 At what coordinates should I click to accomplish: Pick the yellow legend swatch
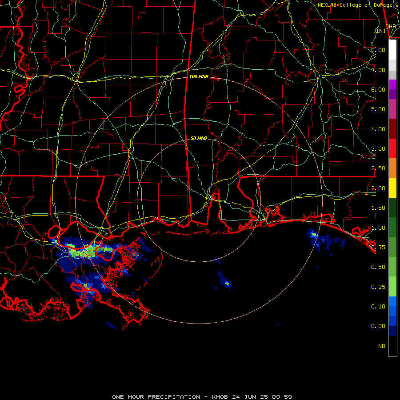392,188
